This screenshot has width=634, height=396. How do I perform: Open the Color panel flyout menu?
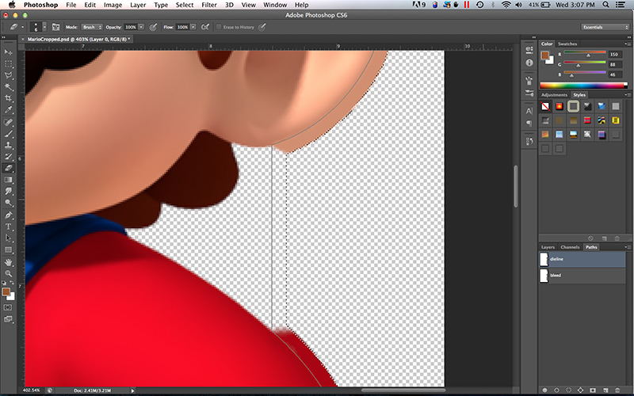[627, 44]
